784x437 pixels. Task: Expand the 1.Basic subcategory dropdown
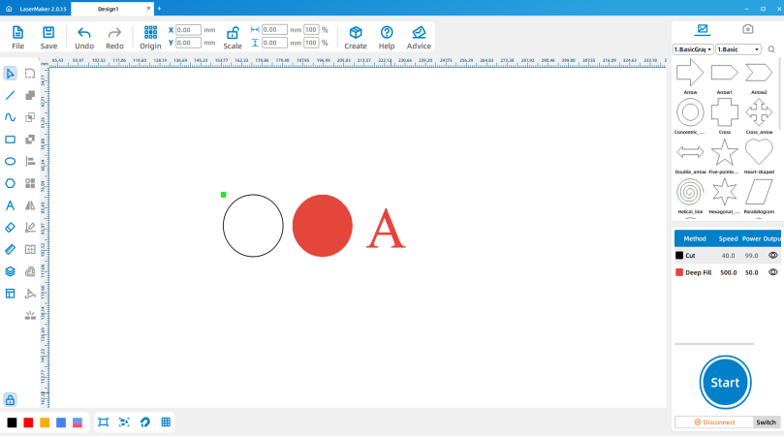tap(738, 49)
